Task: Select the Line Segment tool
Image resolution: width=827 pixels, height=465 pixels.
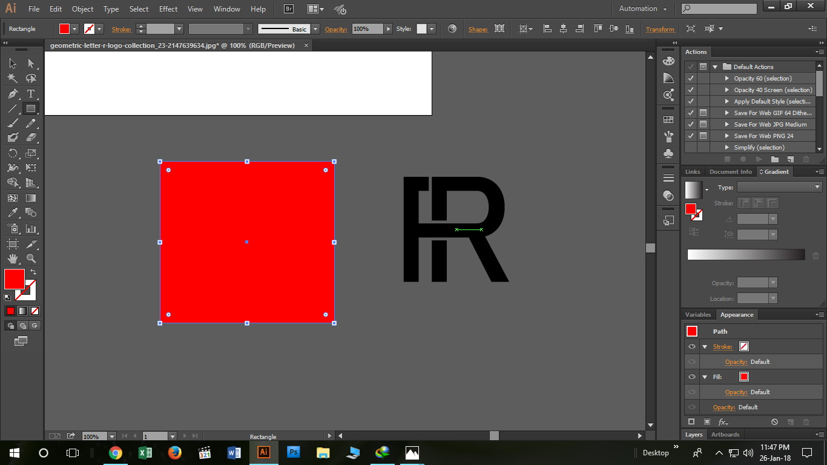Action: coord(12,109)
